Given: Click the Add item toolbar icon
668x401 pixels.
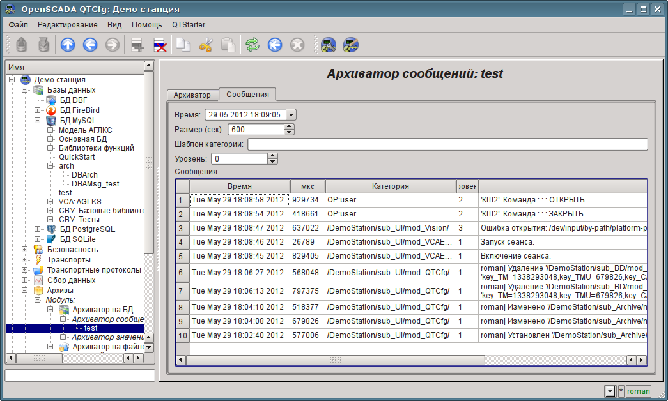Looking at the screenshot, I should (x=137, y=45).
